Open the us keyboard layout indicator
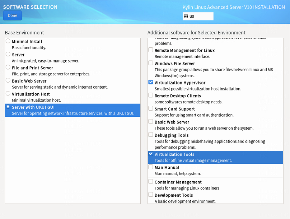 click(x=198, y=16)
